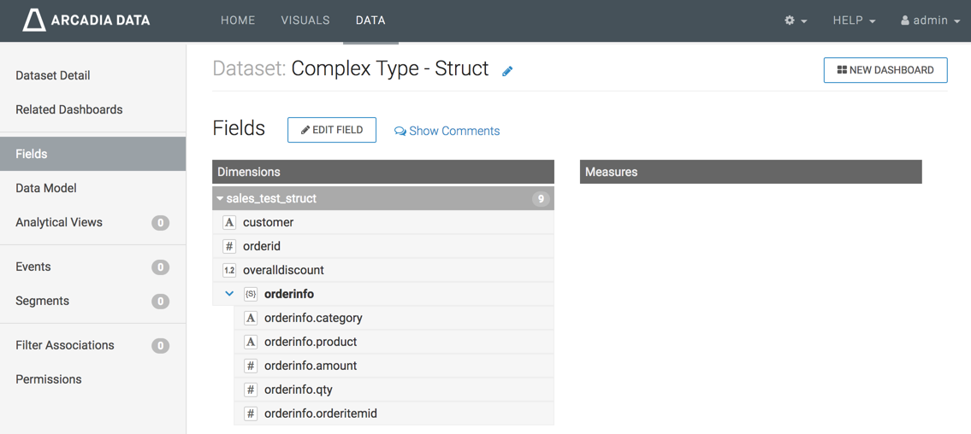Open Data Model in the sidebar
The image size is (971, 434).
coord(46,188)
